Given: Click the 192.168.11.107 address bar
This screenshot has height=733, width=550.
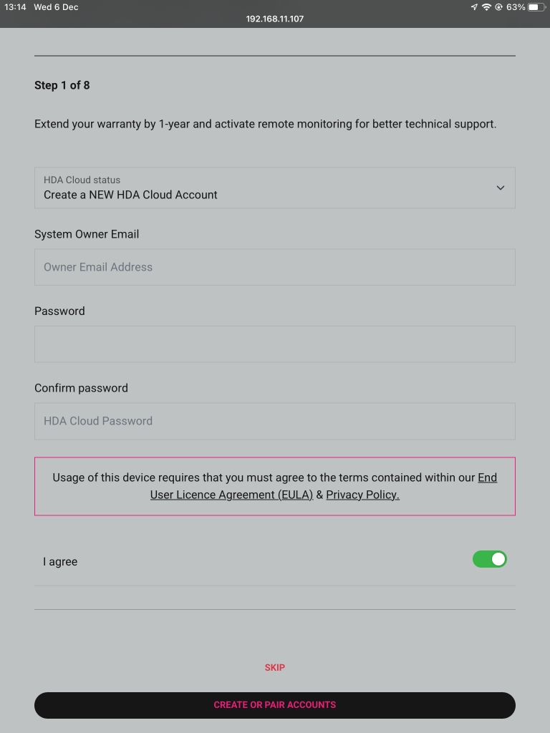Looking at the screenshot, I should coord(275,19).
